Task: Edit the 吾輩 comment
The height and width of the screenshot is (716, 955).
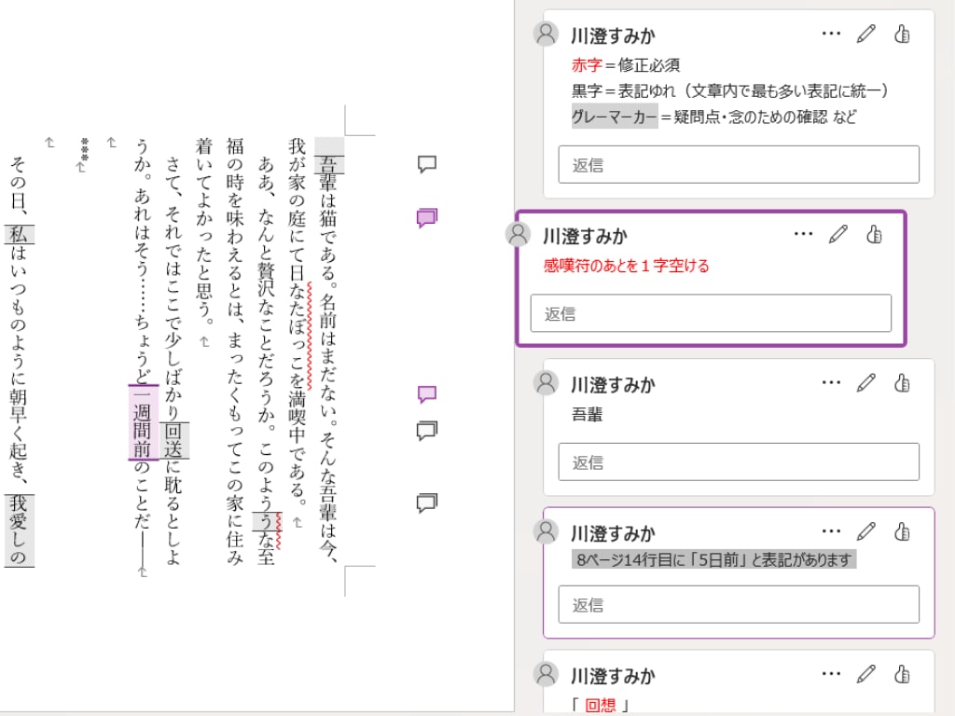Action: click(866, 382)
